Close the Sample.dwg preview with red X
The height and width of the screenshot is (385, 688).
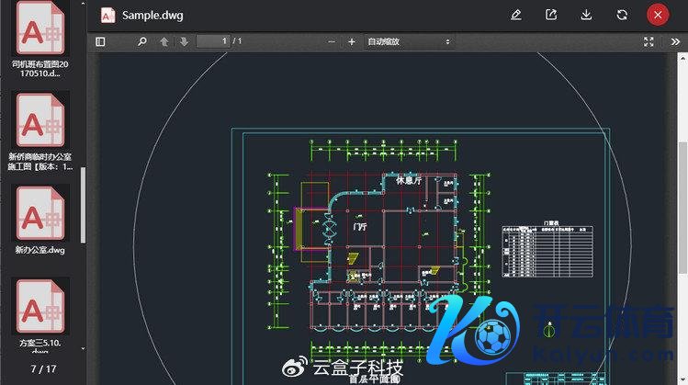pos(657,15)
